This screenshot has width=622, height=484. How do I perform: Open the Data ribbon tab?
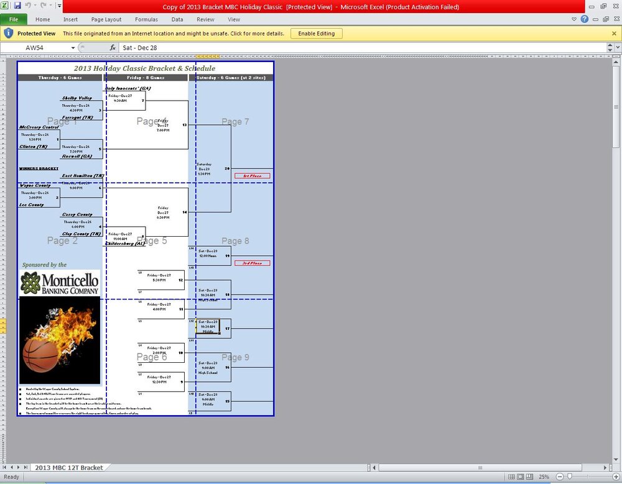tap(177, 19)
